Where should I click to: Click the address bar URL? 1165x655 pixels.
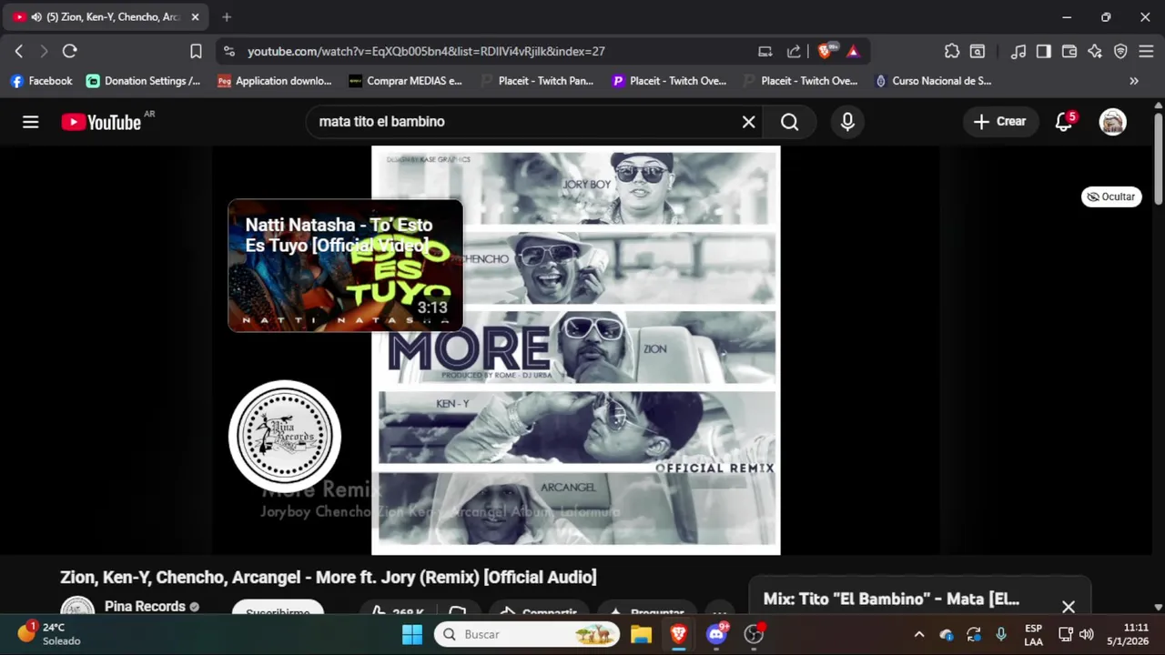pyautogui.click(x=426, y=52)
